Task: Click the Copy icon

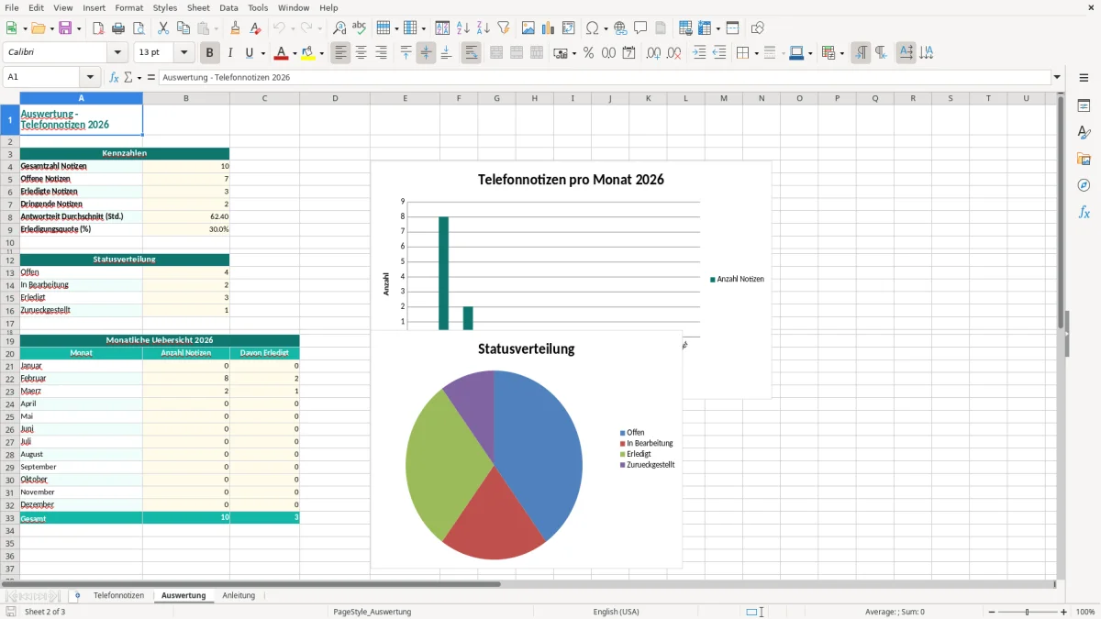Action: (x=183, y=28)
